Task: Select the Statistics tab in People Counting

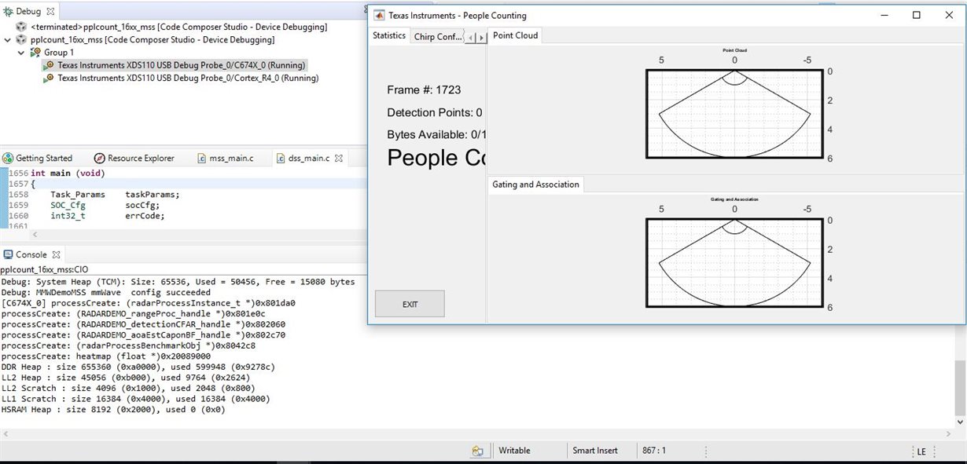Action: pos(389,35)
